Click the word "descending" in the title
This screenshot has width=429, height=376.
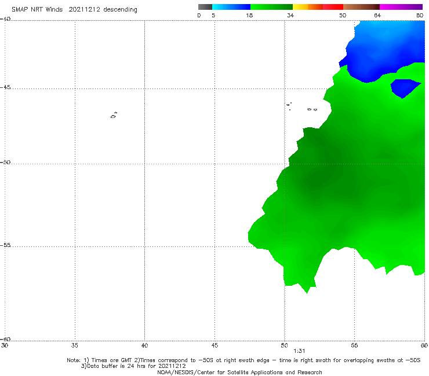120,10
